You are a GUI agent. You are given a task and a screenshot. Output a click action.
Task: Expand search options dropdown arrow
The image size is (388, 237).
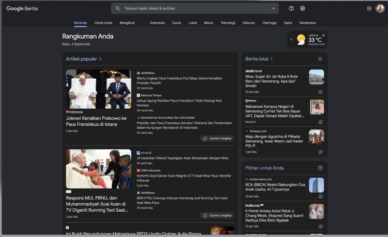(x=274, y=8)
